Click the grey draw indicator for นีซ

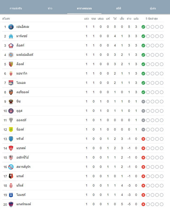pyautogui.click(x=143, y=102)
